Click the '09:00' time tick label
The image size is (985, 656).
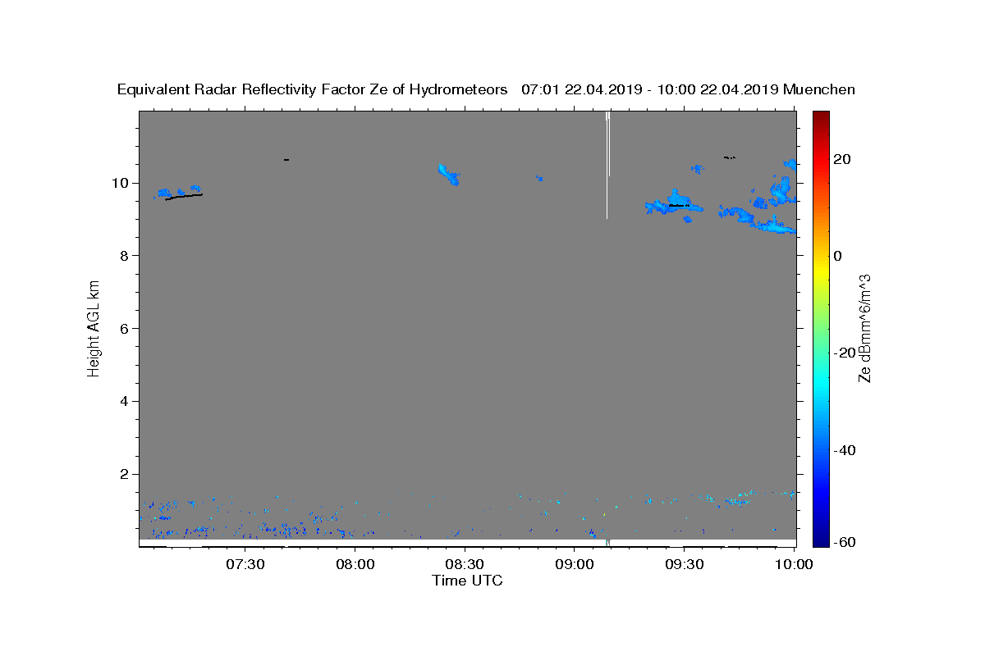575,564
